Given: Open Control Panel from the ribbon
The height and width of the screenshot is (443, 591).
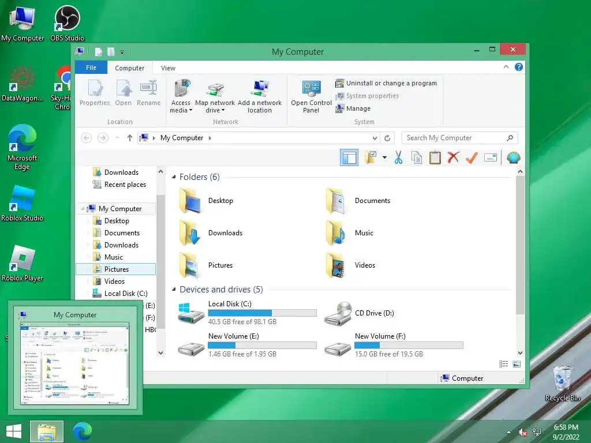Looking at the screenshot, I should coord(311,97).
